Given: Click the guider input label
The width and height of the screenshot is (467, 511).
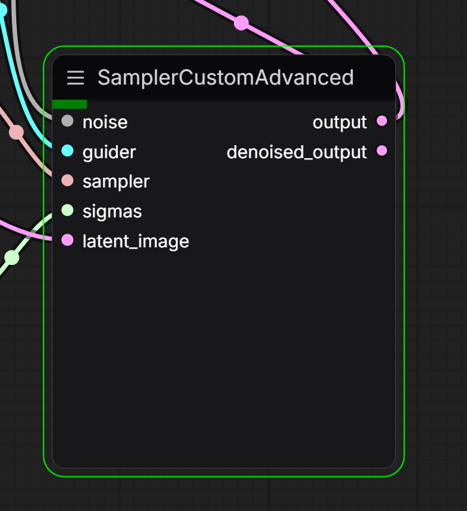Looking at the screenshot, I should (109, 152).
